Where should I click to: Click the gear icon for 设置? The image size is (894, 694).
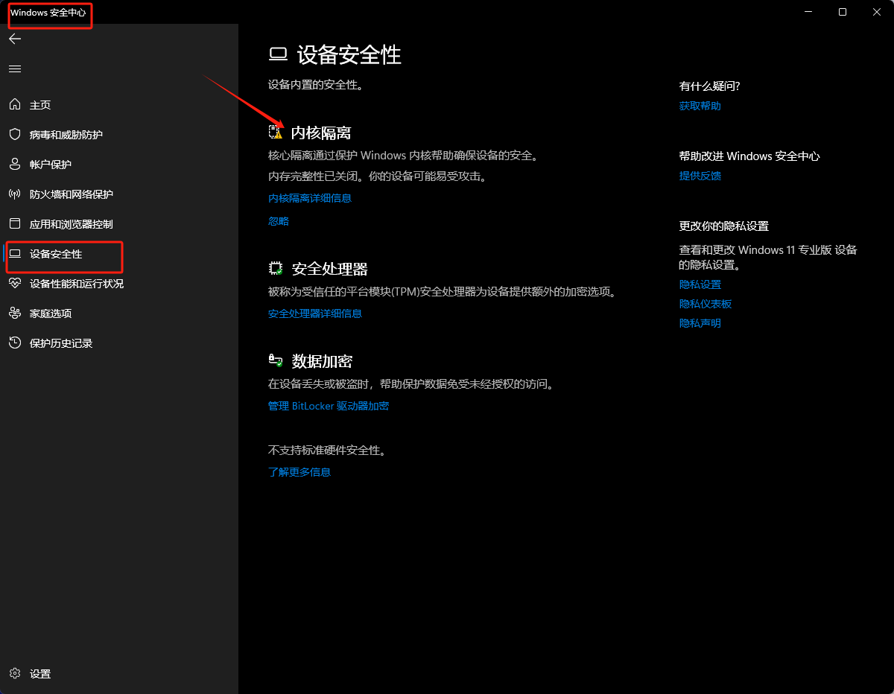point(15,674)
